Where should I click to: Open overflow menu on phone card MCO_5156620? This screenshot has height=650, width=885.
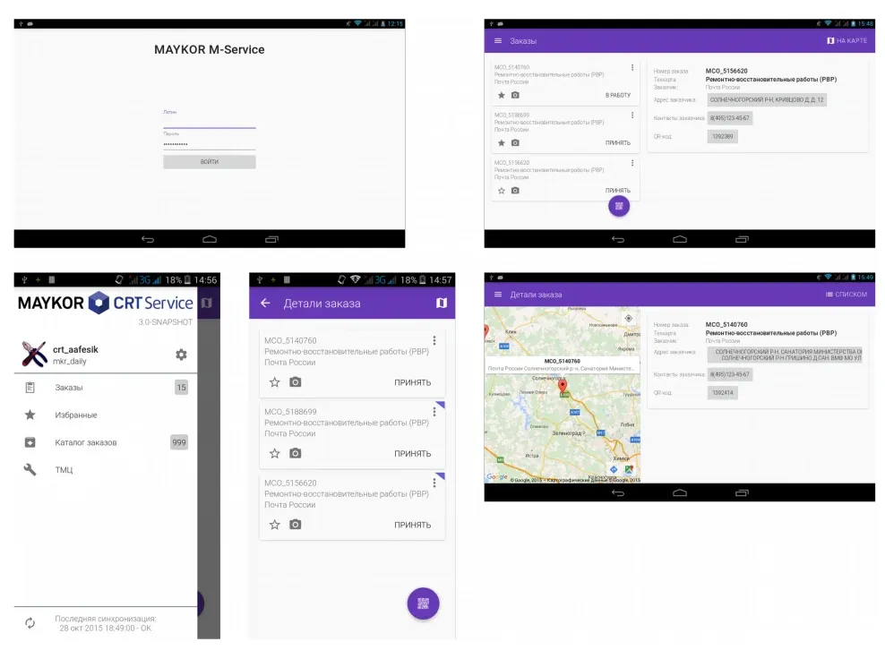click(434, 483)
